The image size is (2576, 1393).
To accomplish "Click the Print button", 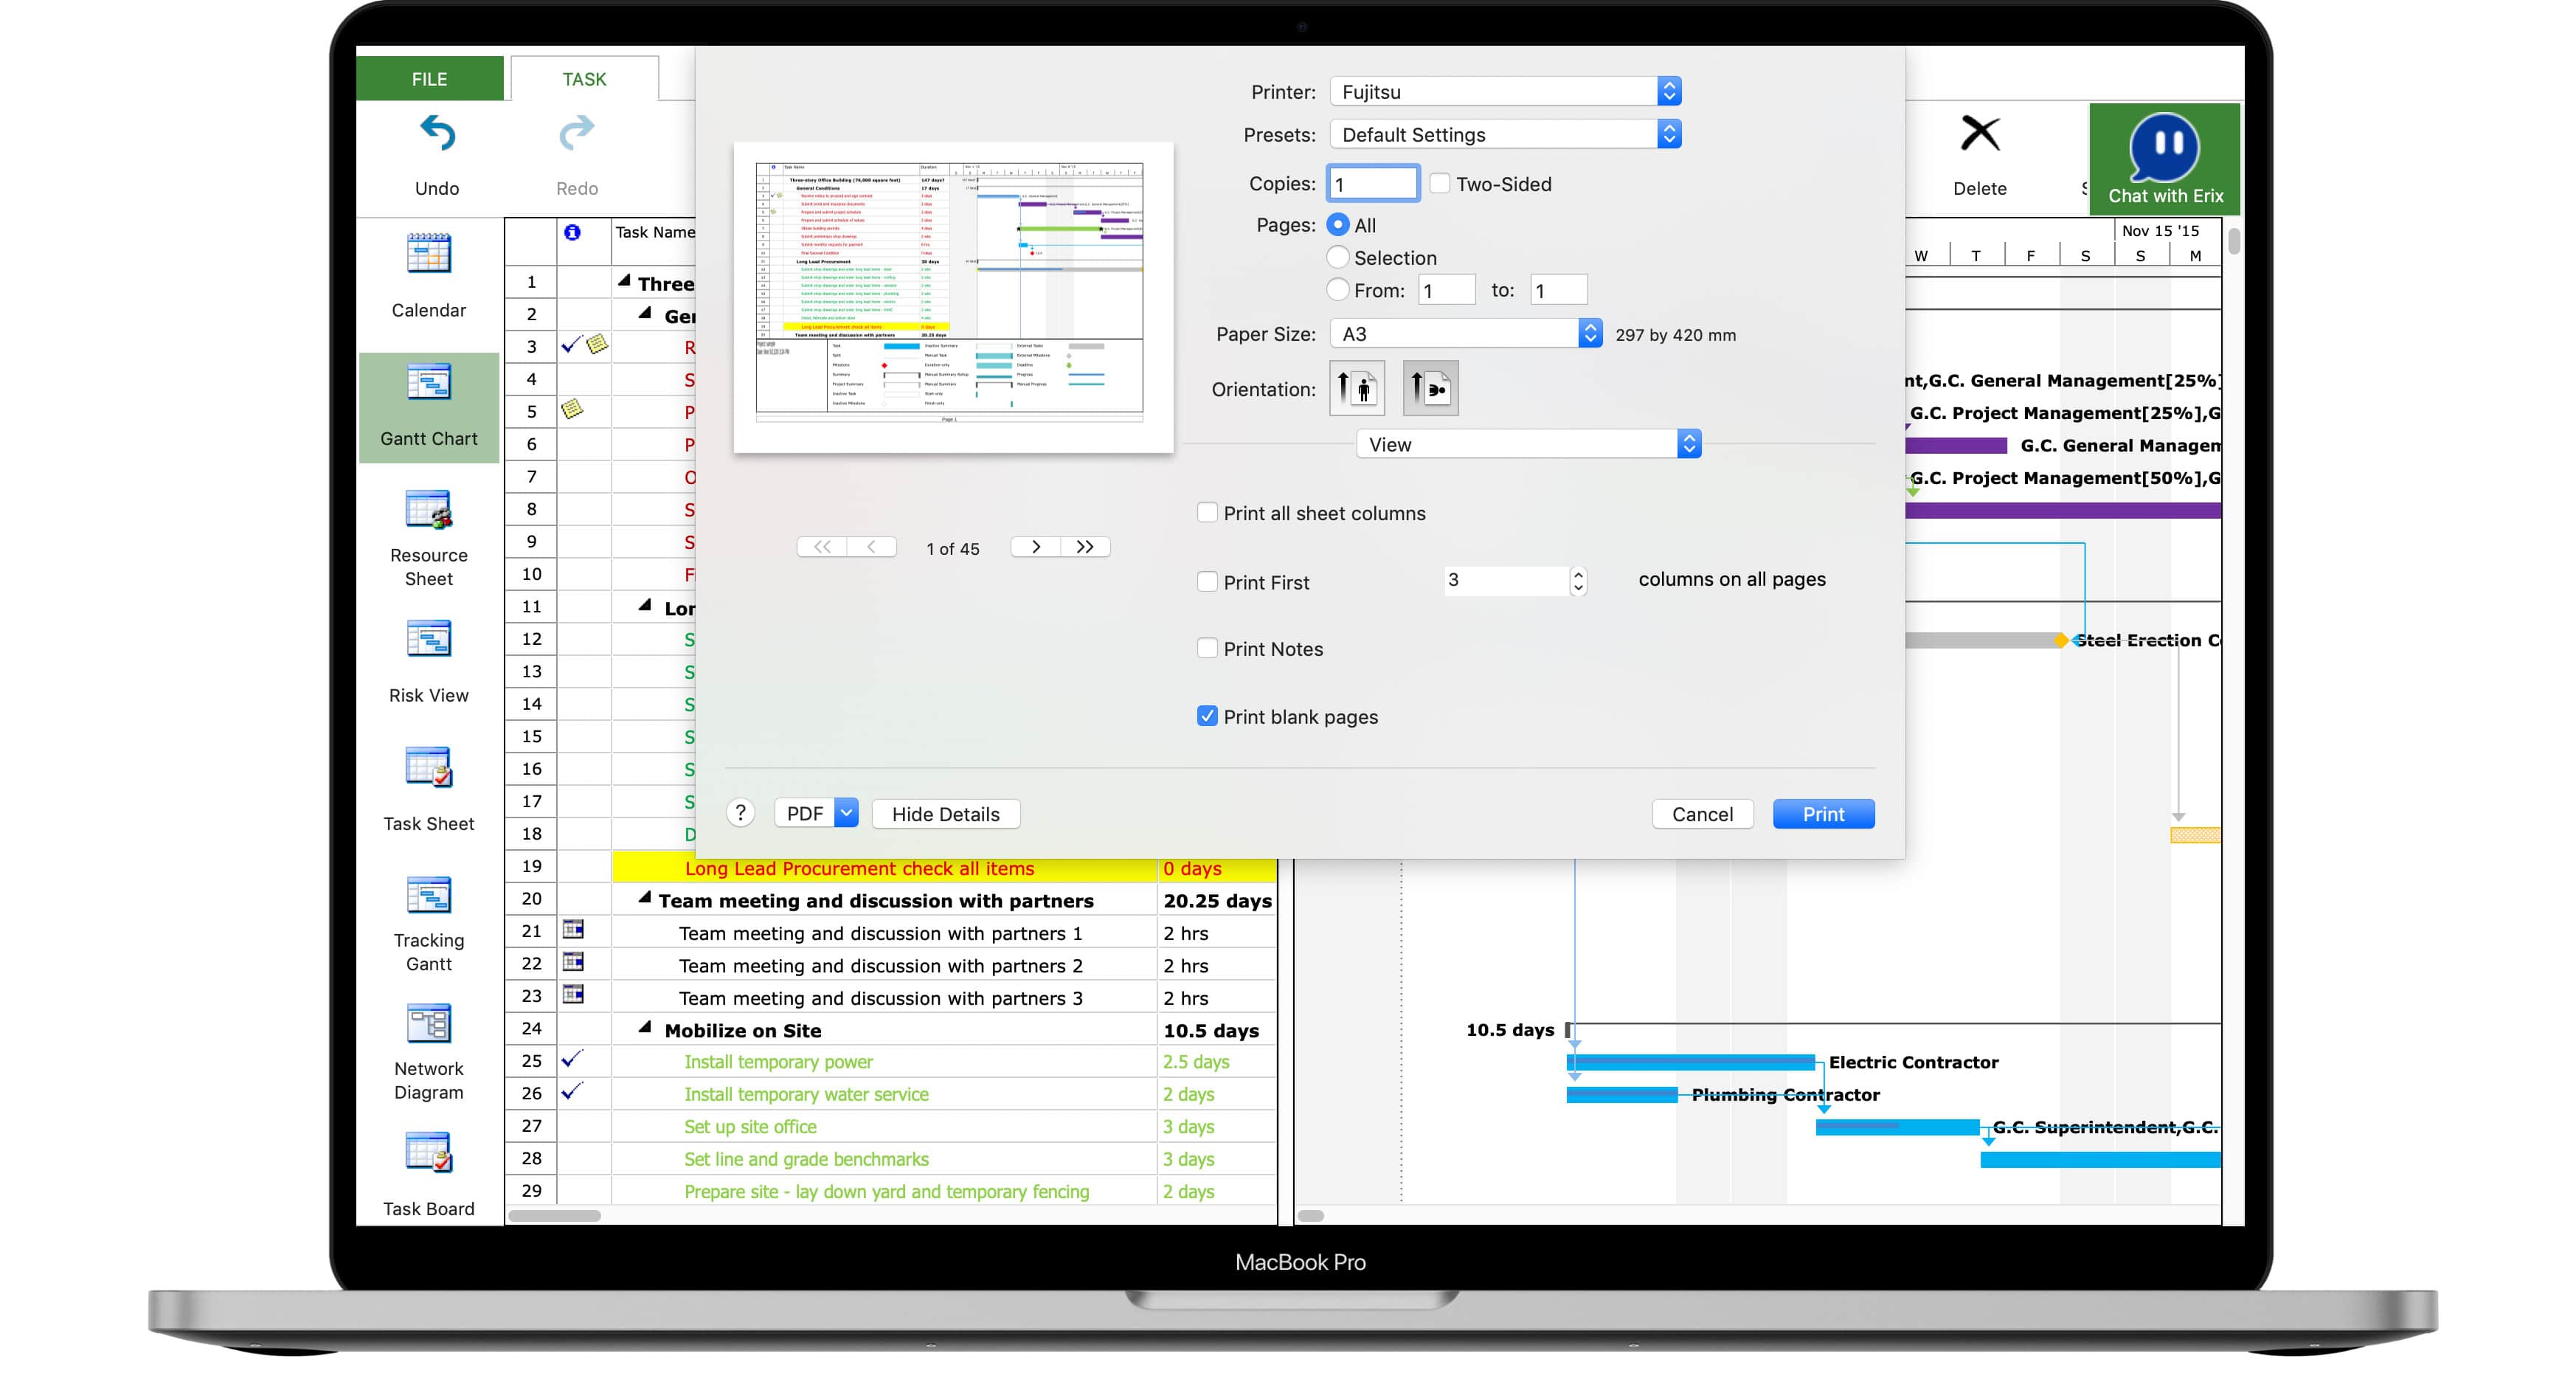I will pyautogui.click(x=1823, y=813).
